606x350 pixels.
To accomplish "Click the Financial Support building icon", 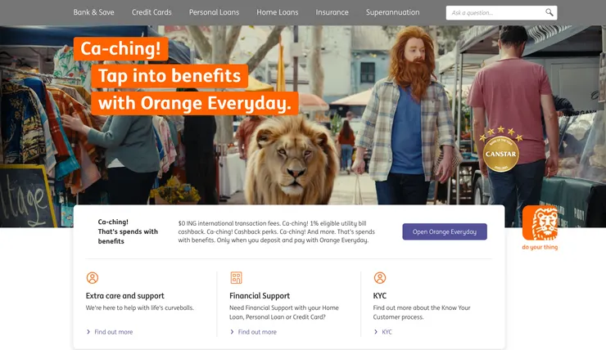I will (236, 277).
